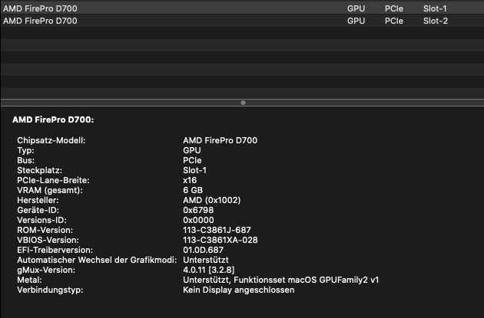Click the Versions-ID label

pos(41,220)
